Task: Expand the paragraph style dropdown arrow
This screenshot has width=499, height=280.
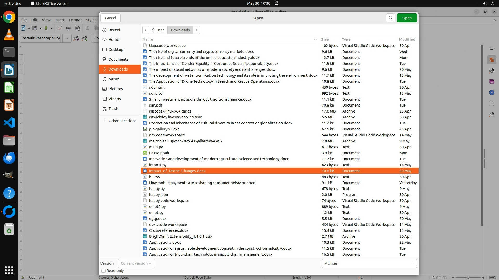Action: click(x=67, y=38)
